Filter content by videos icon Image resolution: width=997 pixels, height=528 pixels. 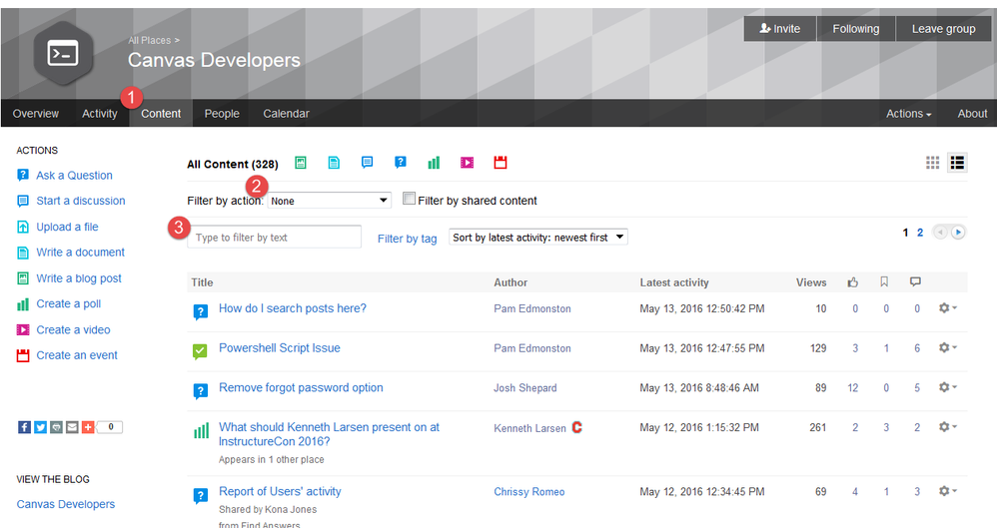pos(467,163)
